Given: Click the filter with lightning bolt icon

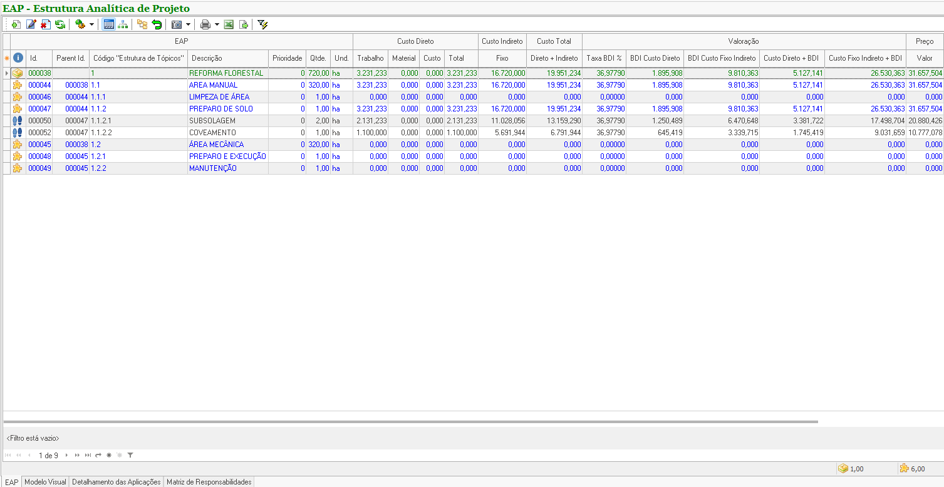Looking at the screenshot, I should (x=262, y=24).
